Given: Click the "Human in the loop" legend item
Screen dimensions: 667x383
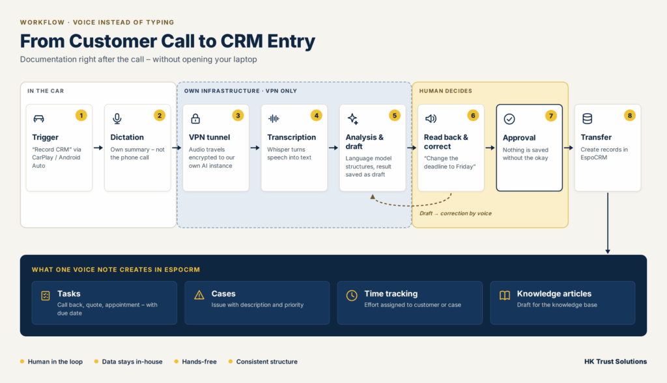Looking at the screenshot, I should [51, 362].
